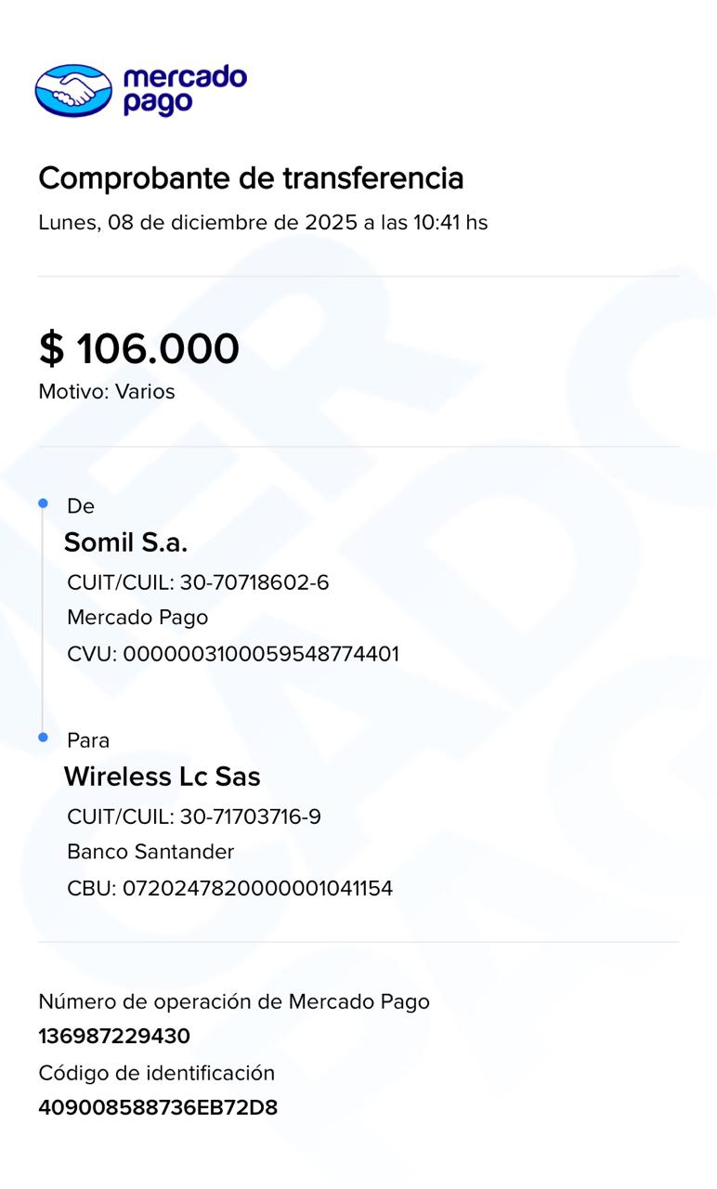
Task: Click the blue bullet beside "De"
Action: (43, 503)
